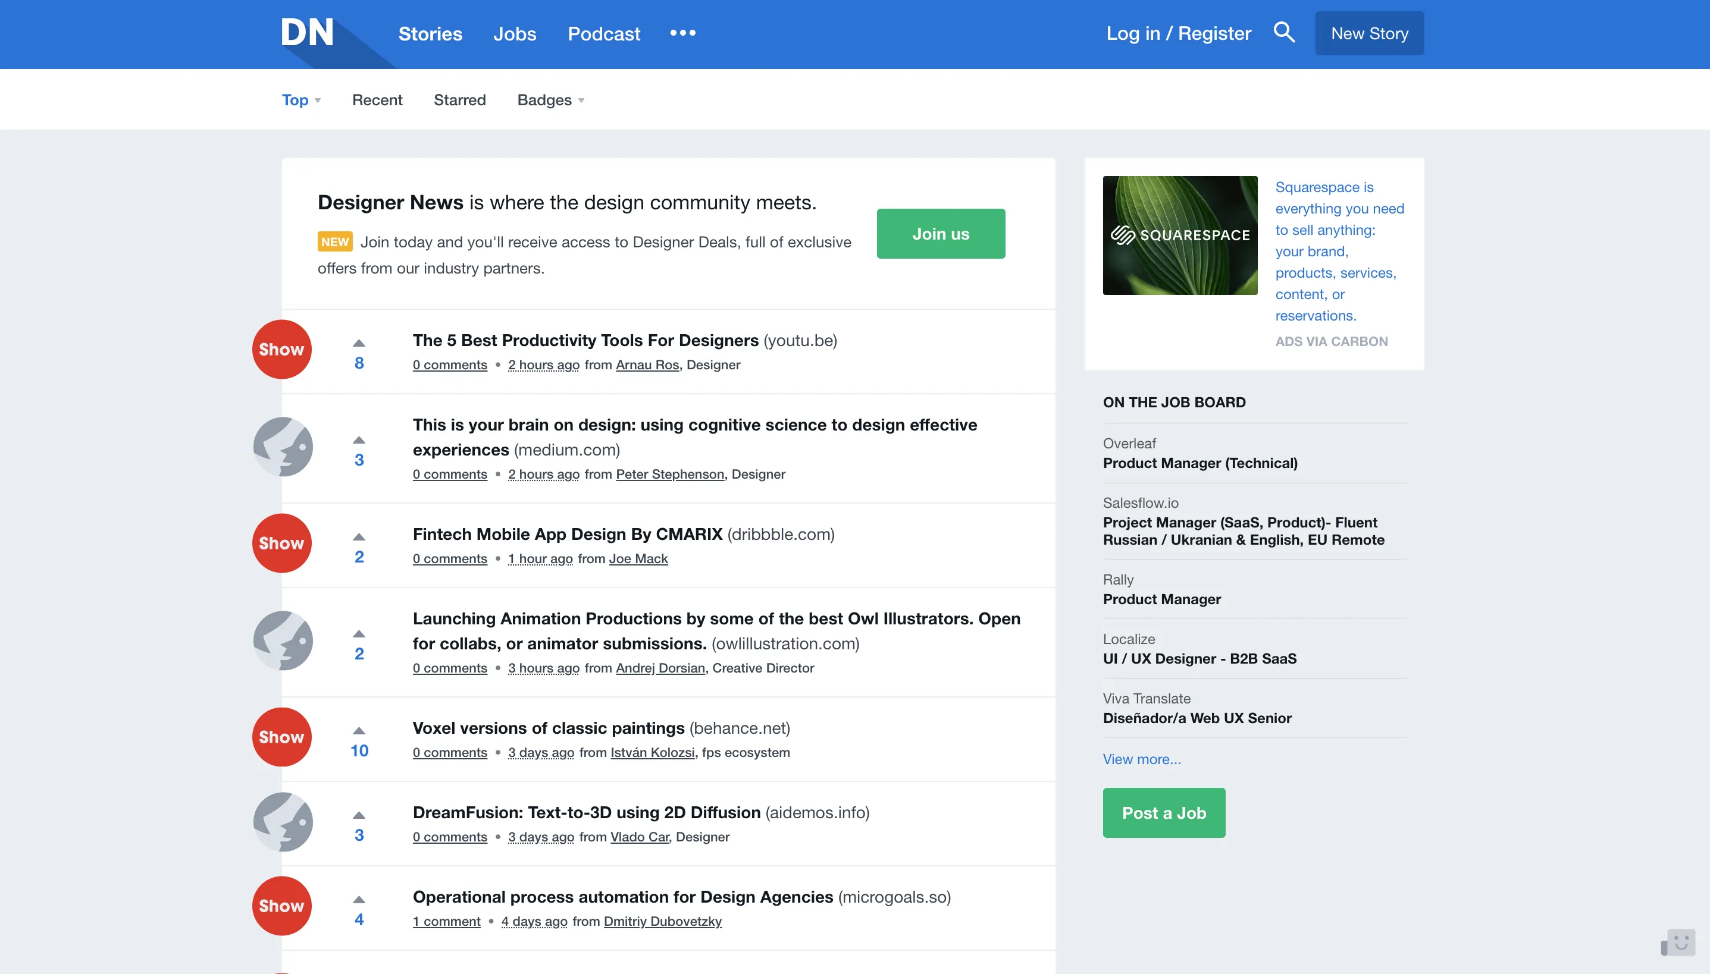Upvote The 5 Best Productivity Tools story
Image resolution: width=1710 pixels, height=974 pixels.
[359, 343]
